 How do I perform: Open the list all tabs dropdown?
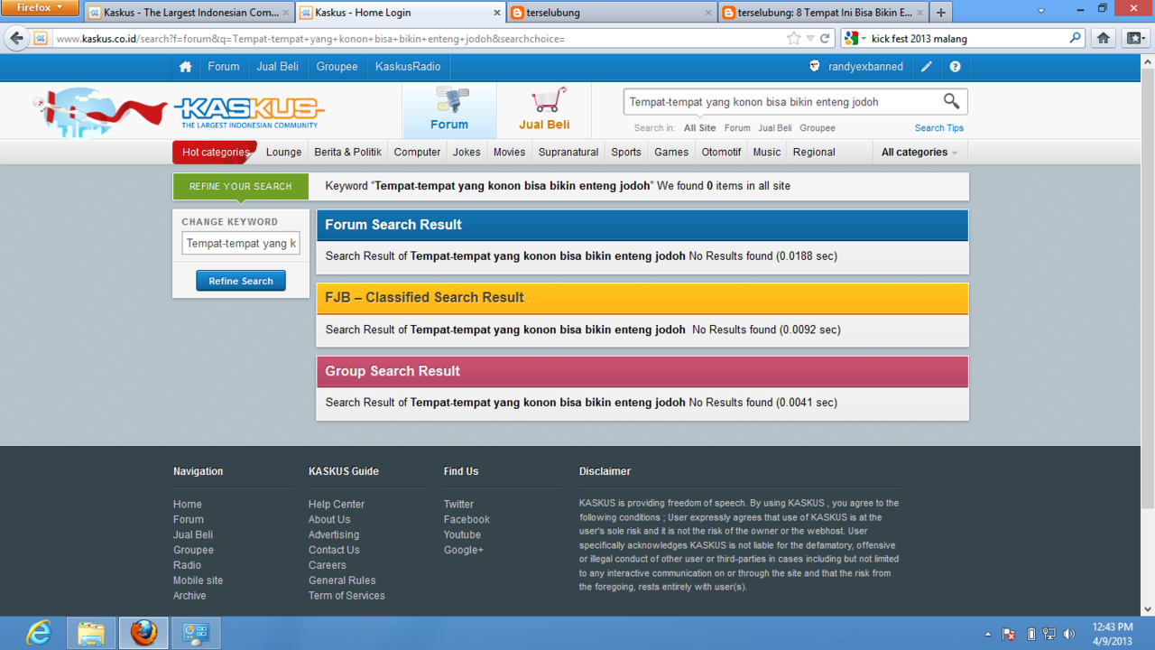point(1040,12)
